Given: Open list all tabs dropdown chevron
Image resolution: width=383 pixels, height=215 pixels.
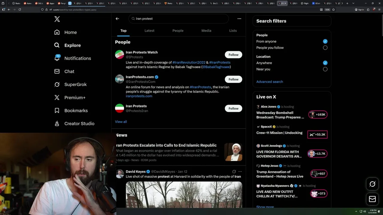Looking at the screenshot, I should [353, 3].
